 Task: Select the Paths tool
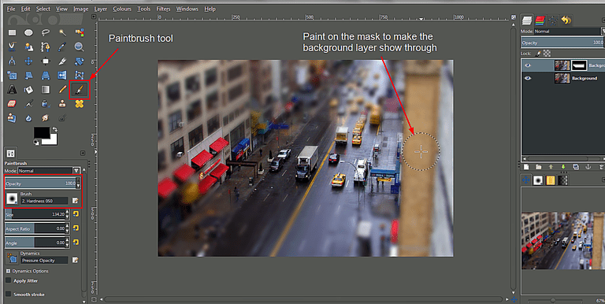[x=46, y=46]
